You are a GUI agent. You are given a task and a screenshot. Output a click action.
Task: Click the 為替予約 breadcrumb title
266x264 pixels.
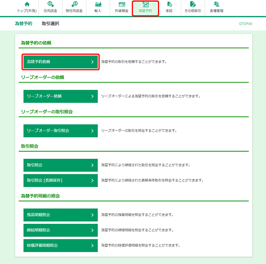coord(23,23)
